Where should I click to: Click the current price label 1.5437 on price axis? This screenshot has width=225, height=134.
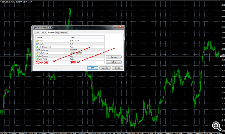pyautogui.click(x=223, y=56)
